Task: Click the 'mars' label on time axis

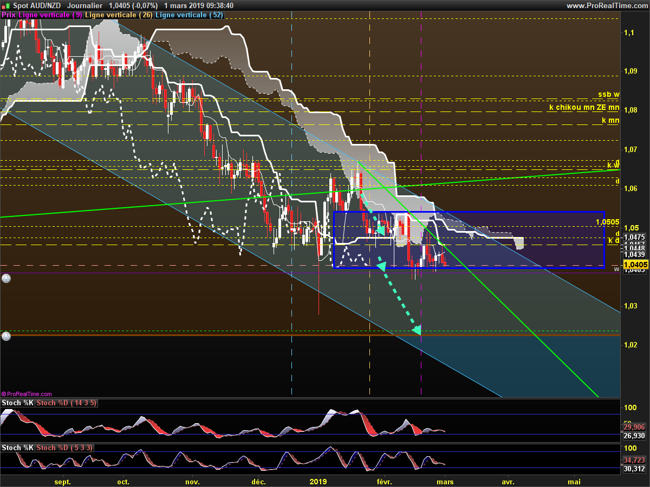Action: (x=445, y=481)
